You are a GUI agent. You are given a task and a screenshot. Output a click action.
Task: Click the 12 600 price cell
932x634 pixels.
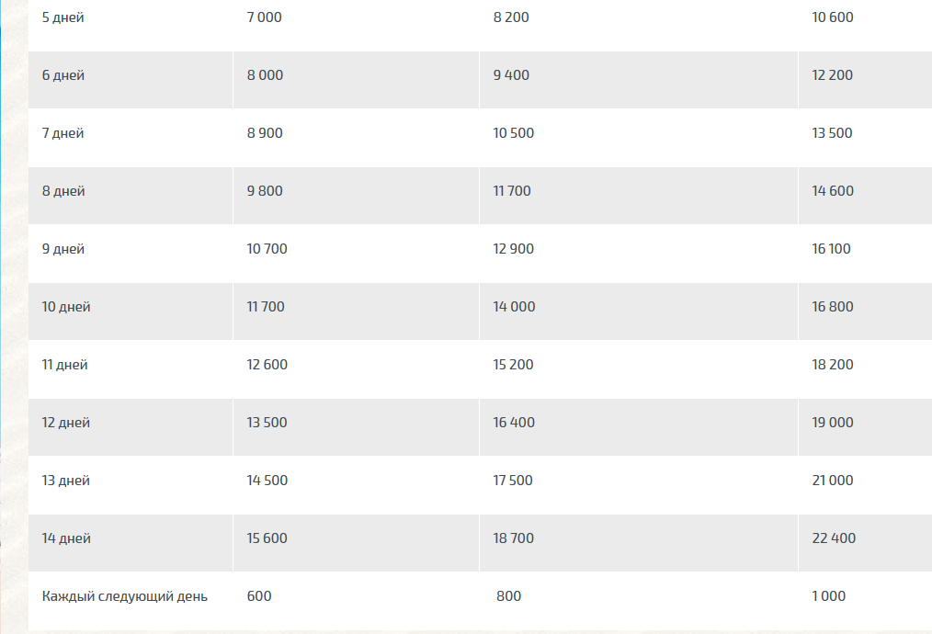point(267,364)
